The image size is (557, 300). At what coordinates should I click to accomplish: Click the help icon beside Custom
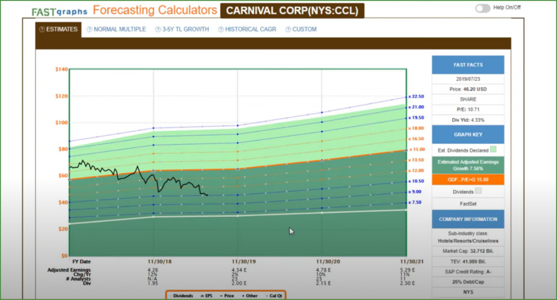288,29
